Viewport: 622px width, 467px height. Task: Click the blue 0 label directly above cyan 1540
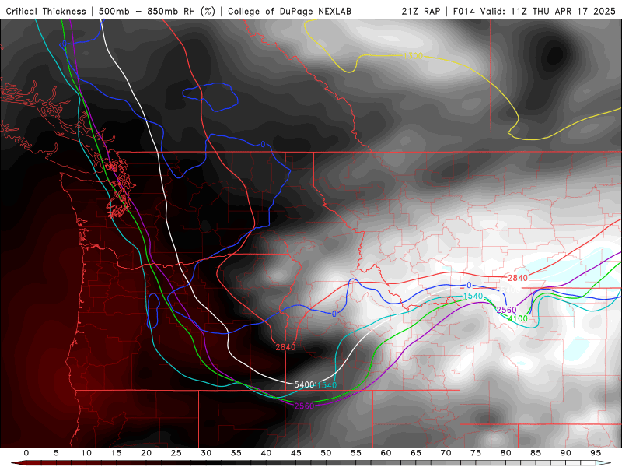coord(470,286)
